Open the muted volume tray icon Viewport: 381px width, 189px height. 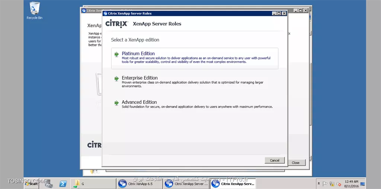tap(339, 184)
